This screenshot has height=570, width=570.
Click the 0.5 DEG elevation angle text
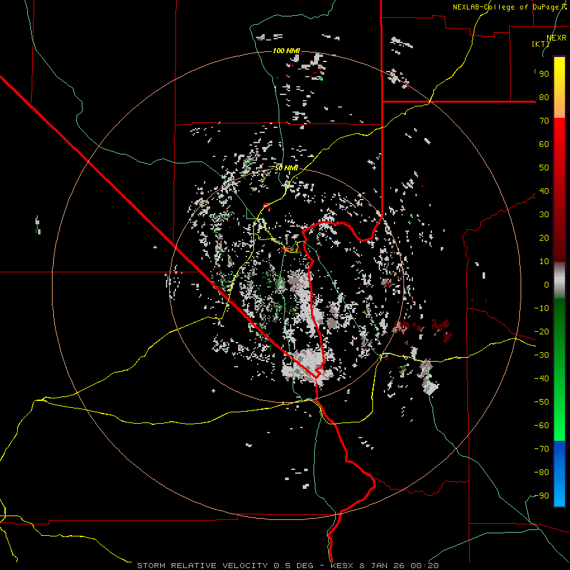click(293, 566)
